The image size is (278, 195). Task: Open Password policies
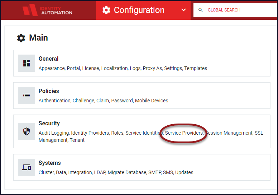pyautogui.click(x=122, y=101)
